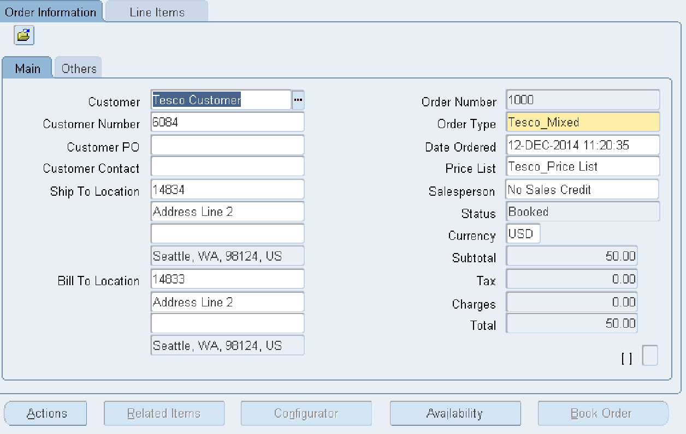Click the Subtotal value 50.00
This screenshot has width=686, height=434.
[572, 256]
